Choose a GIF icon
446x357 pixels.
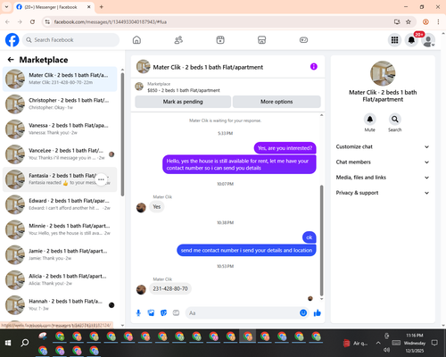[x=177, y=313]
